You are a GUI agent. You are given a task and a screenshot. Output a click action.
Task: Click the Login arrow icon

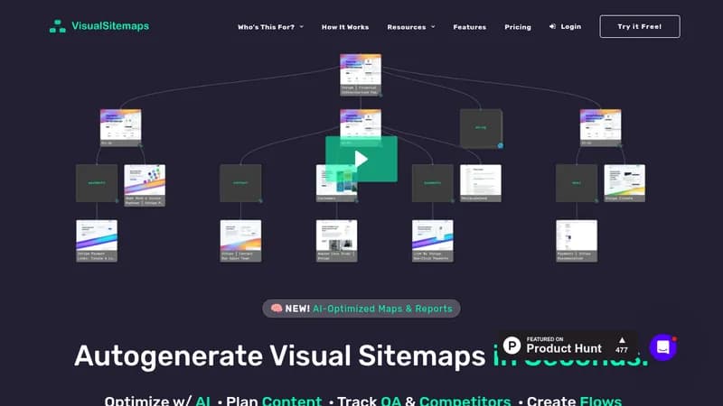[552, 27]
